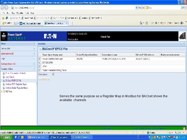Screen dimensions: 187x140
Task: Expand the Device Data section
Action: (34, 48)
